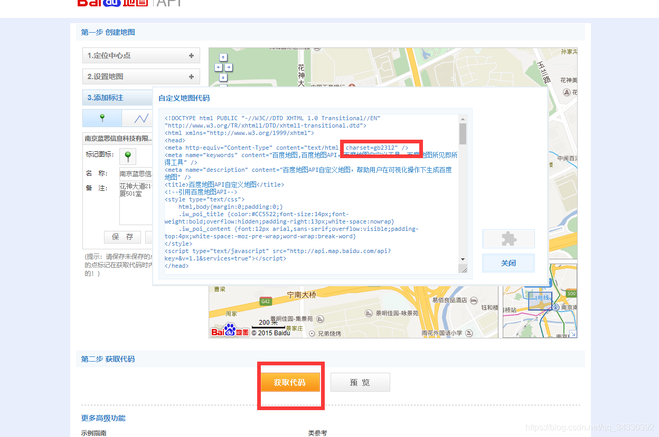Open the 示例指南 link
Screen dimensions: 659x437
pyautogui.click(x=94, y=433)
